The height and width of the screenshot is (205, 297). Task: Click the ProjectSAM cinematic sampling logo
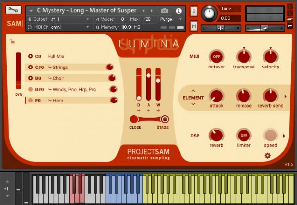tap(148, 154)
